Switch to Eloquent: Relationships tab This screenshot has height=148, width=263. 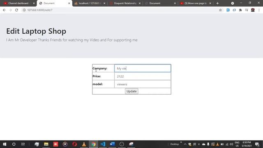[125, 3]
